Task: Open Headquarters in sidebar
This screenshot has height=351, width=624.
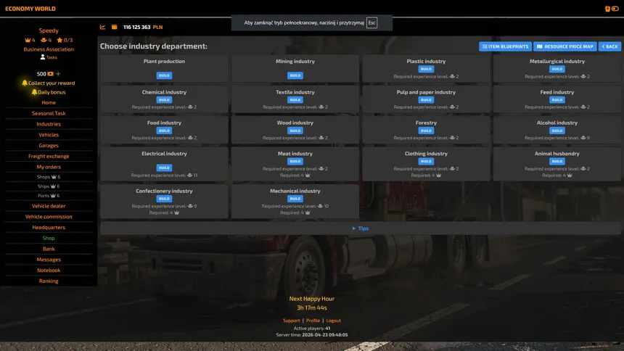Action: coord(49,228)
